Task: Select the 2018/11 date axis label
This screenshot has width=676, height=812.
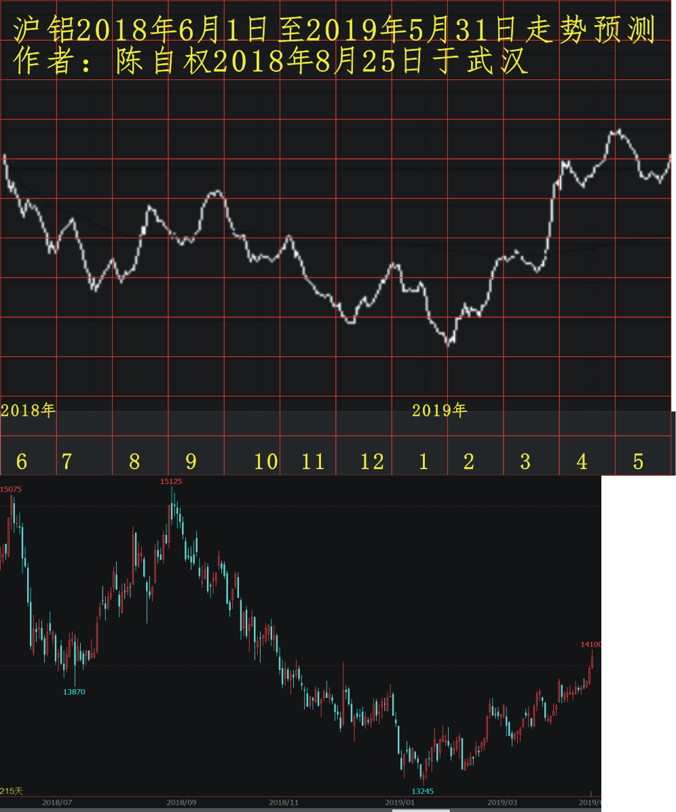Action: 284,802
